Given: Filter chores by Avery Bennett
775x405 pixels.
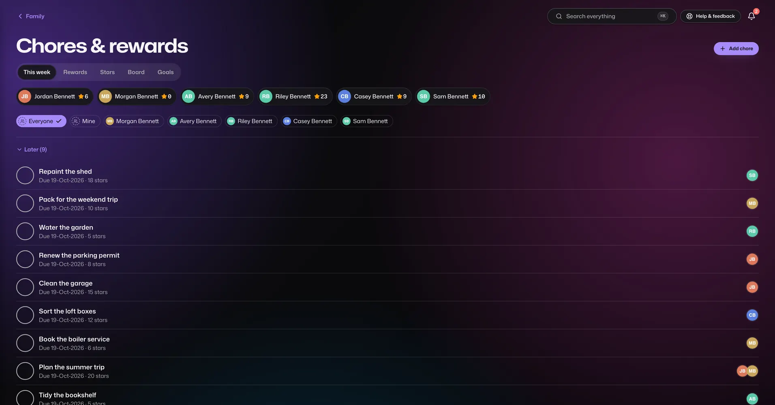Looking at the screenshot, I should pos(195,121).
